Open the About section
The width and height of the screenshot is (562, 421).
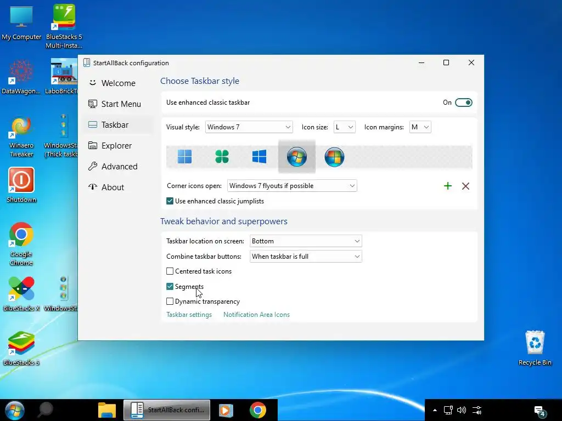pyautogui.click(x=118, y=187)
